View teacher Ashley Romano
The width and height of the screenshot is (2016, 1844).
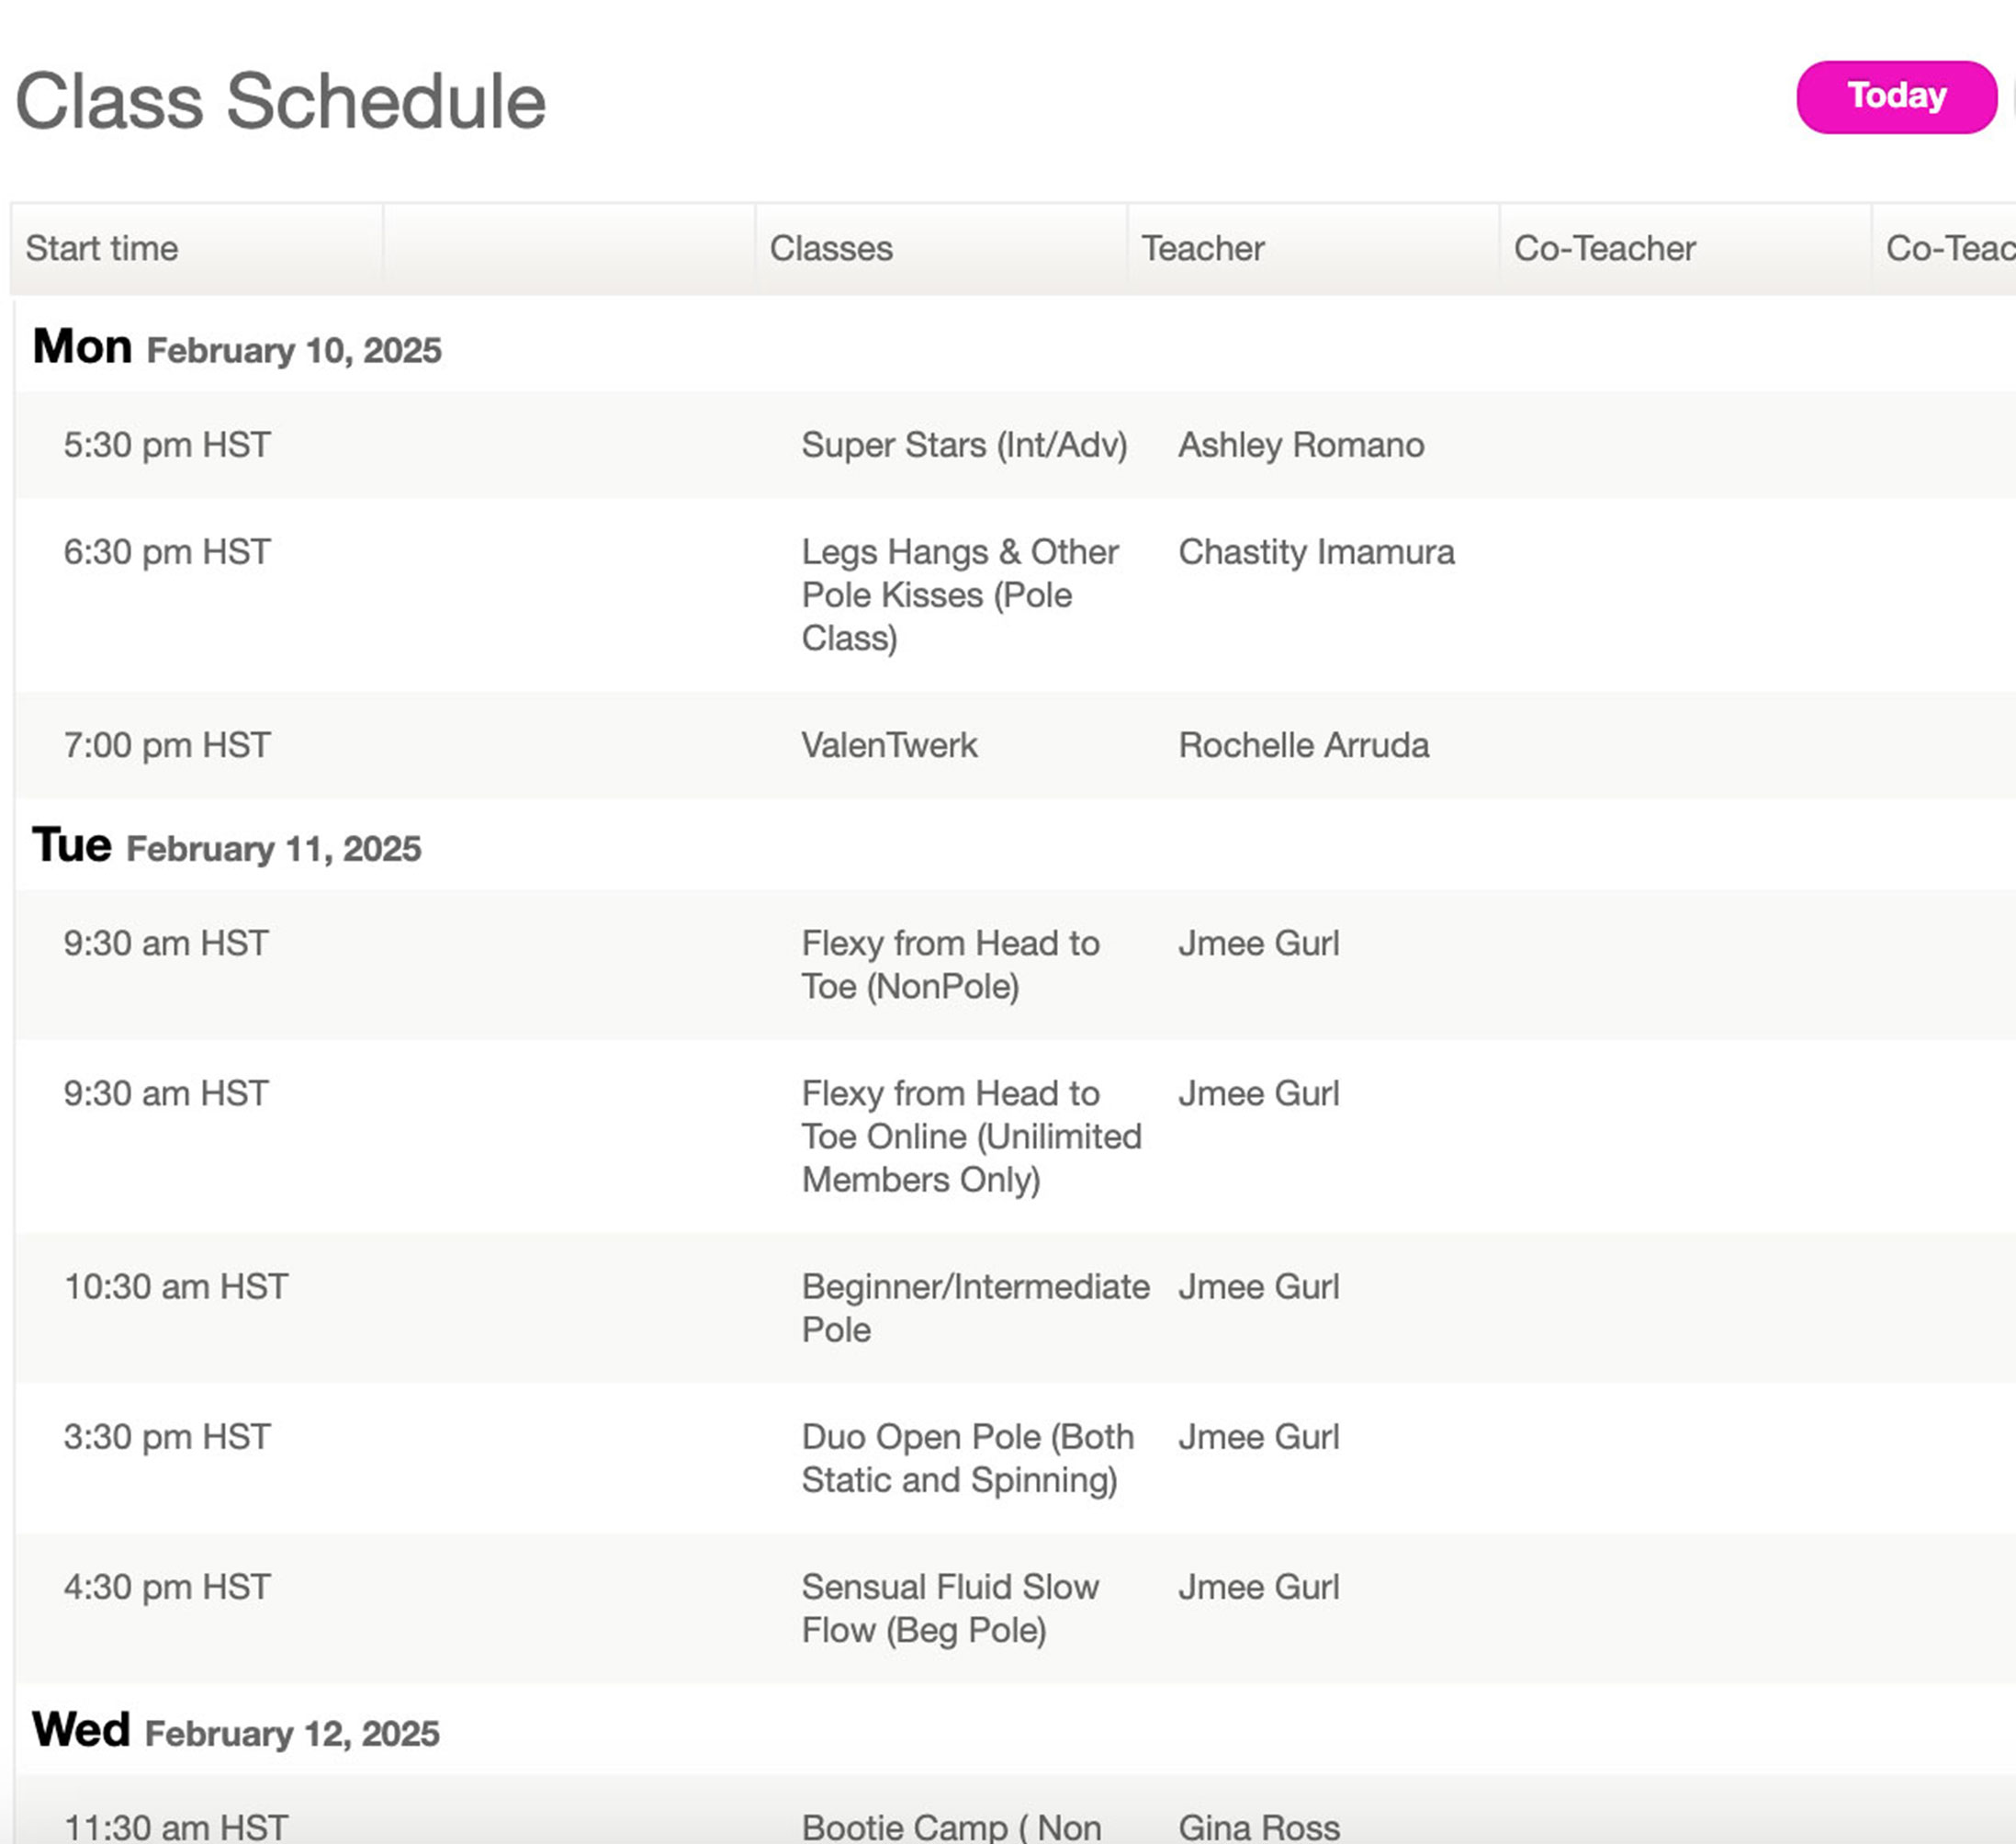[1301, 446]
